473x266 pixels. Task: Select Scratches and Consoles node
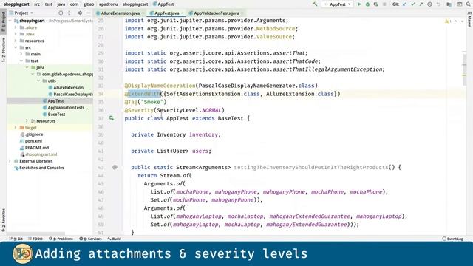pos(41,168)
